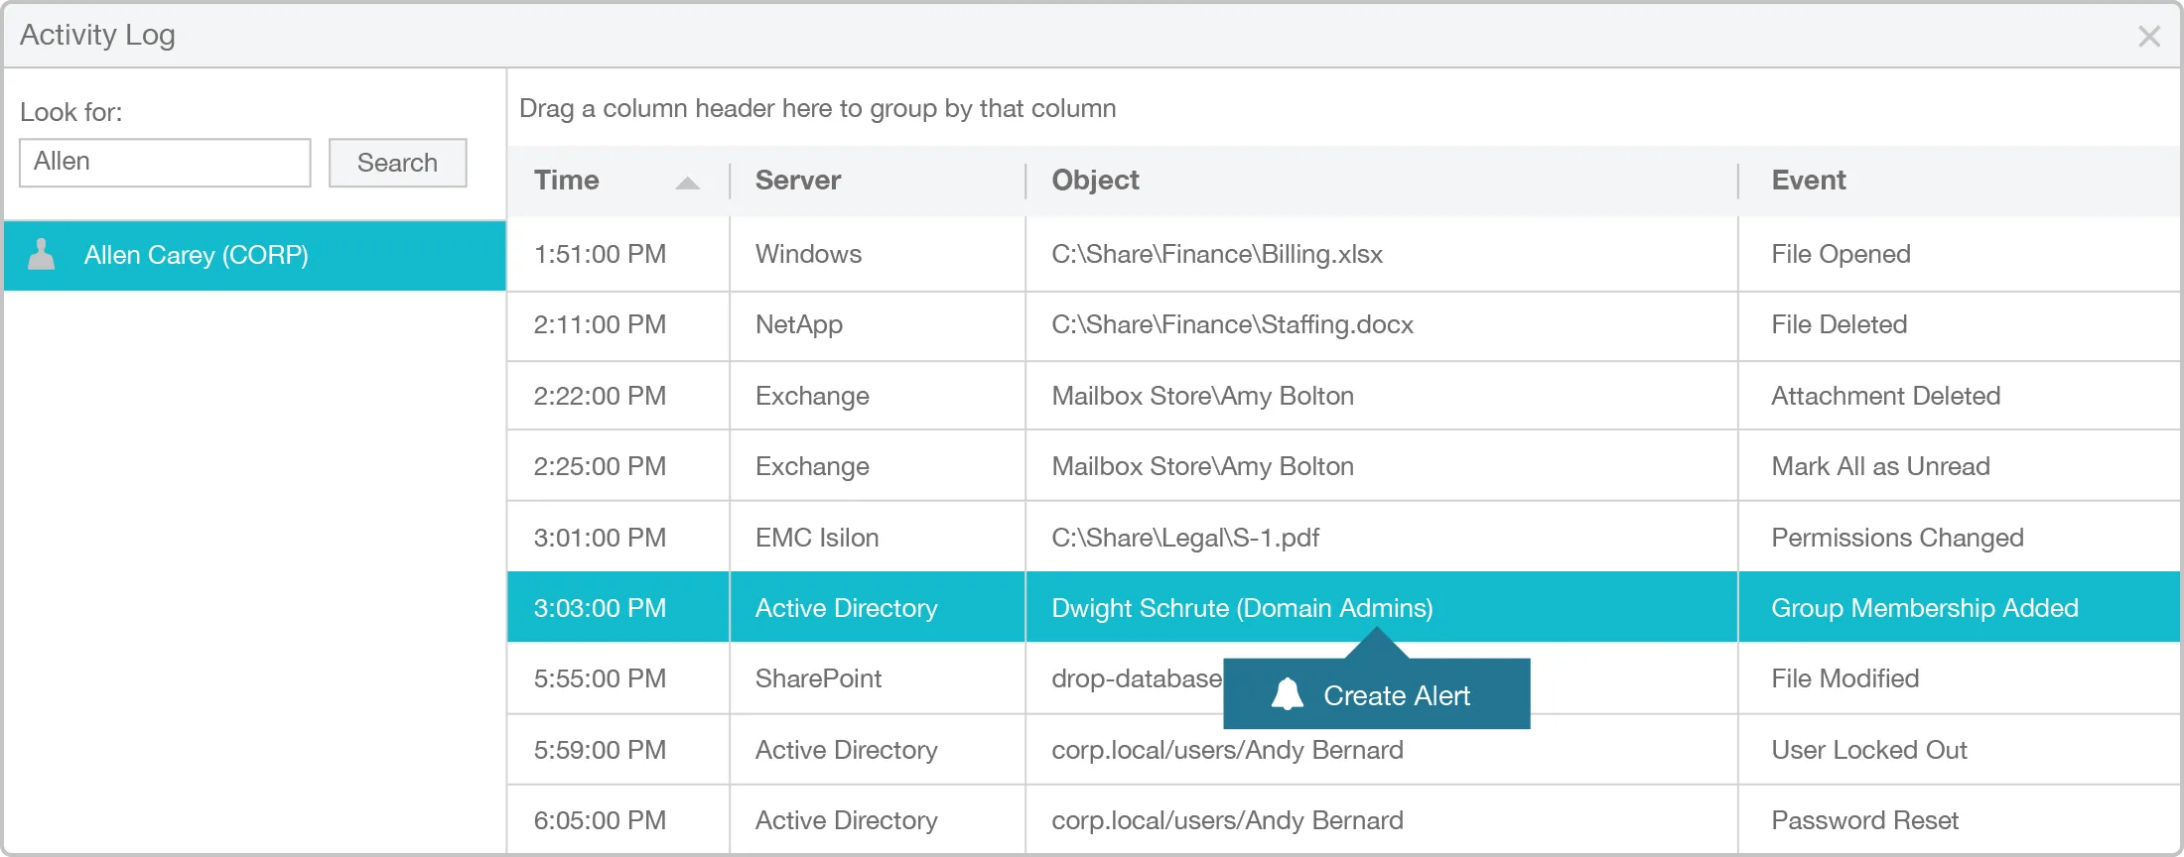Click the Attachment Deleted event cell
This screenshot has width=2184, height=857.
click(x=1960, y=396)
